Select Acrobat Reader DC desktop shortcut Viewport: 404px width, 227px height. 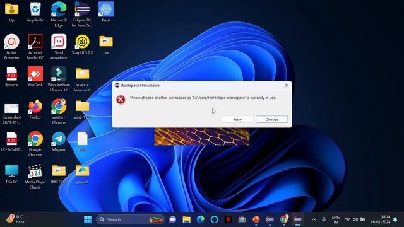pyautogui.click(x=35, y=47)
